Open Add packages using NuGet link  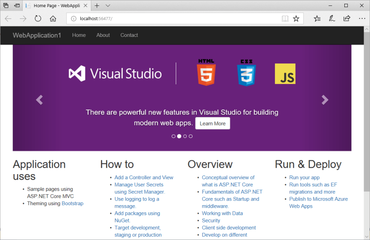137,217
